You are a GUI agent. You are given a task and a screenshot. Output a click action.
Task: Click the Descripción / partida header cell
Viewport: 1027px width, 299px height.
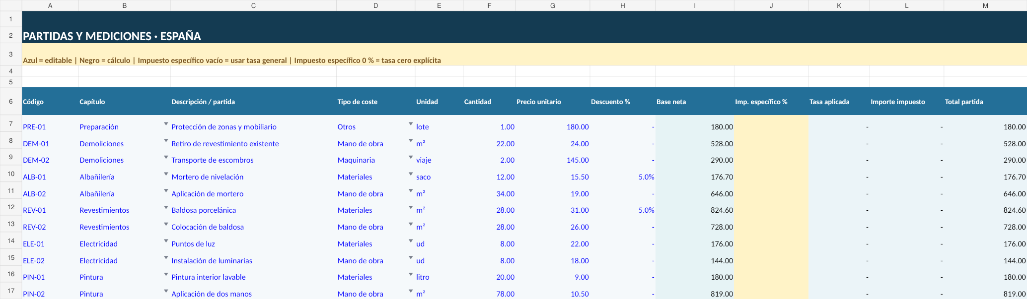[x=253, y=102]
